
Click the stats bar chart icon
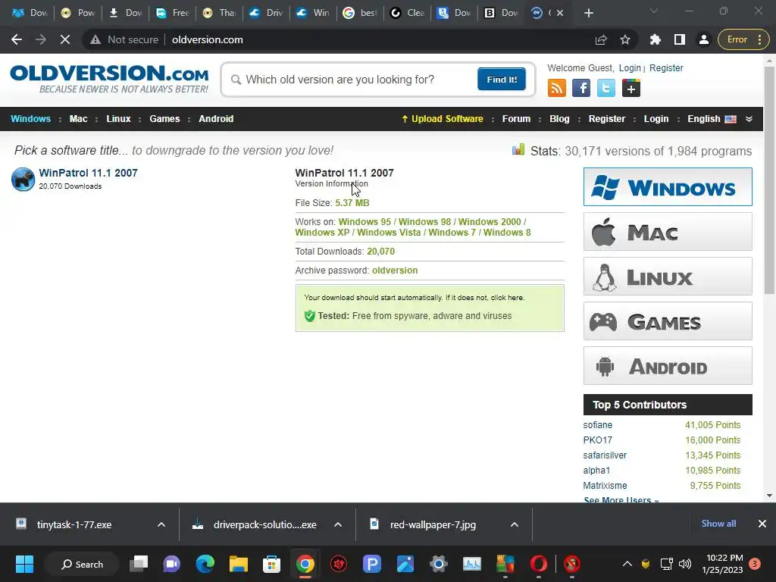point(518,149)
